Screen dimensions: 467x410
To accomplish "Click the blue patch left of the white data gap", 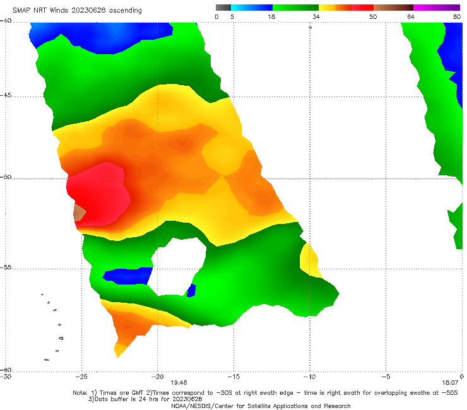I will point(127,276).
